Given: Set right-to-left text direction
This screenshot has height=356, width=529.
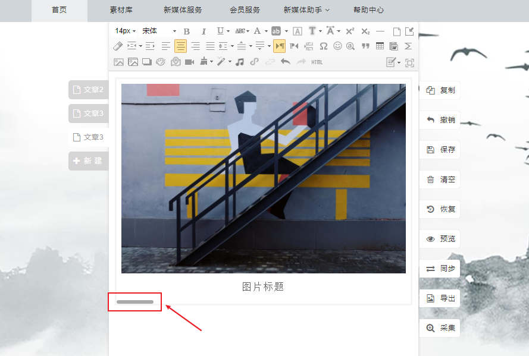Looking at the screenshot, I should [x=294, y=46].
